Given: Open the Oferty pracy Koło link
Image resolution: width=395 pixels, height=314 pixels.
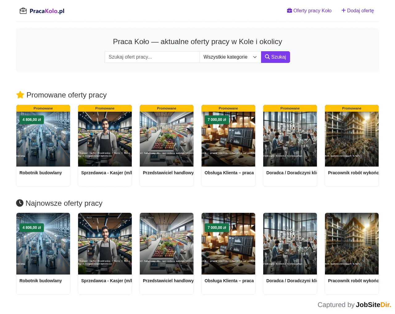Looking at the screenshot, I should click(309, 11).
